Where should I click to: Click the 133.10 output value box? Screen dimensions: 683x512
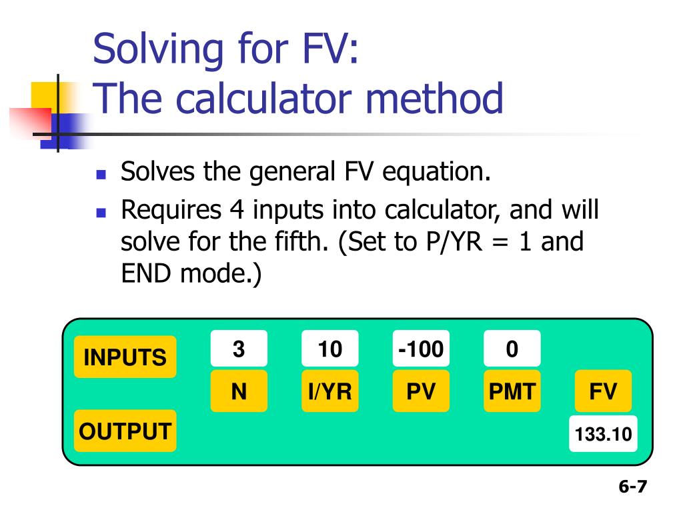coord(603,433)
